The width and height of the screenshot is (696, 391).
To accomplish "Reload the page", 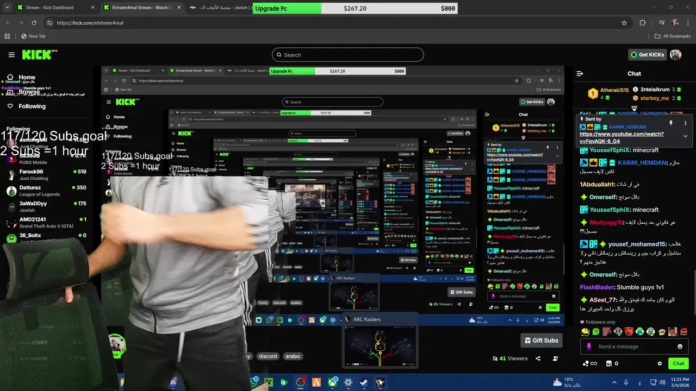I will [x=34, y=23].
